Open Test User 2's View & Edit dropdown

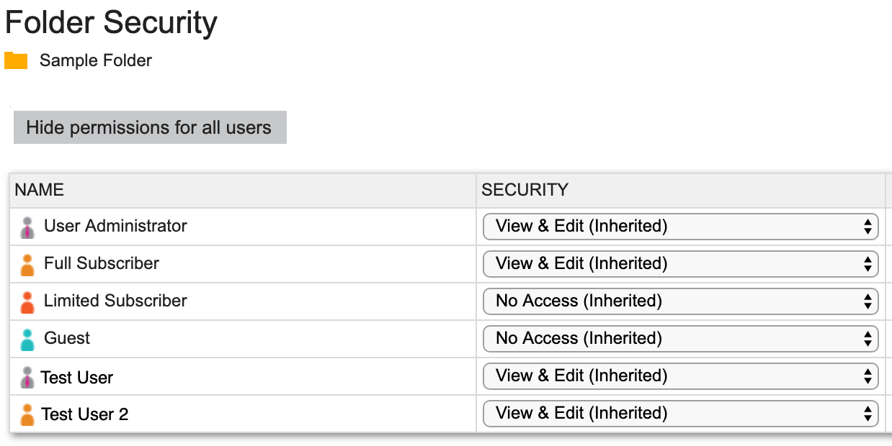coord(680,413)
